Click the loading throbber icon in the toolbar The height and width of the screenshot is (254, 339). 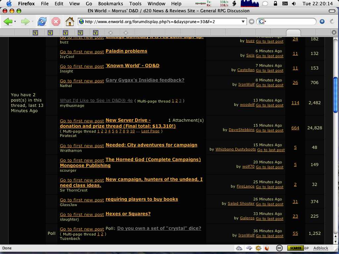(x=332, y=21)
